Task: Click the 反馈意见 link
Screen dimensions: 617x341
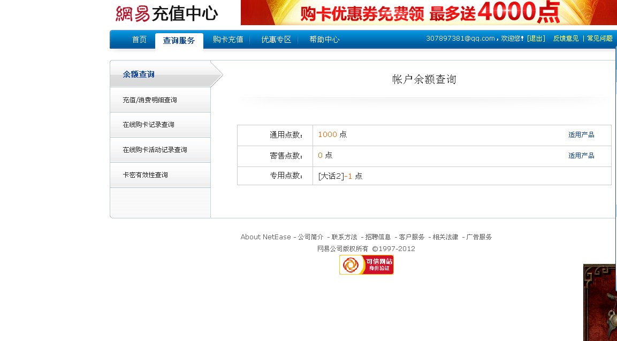Action: [x=566, y=39]
